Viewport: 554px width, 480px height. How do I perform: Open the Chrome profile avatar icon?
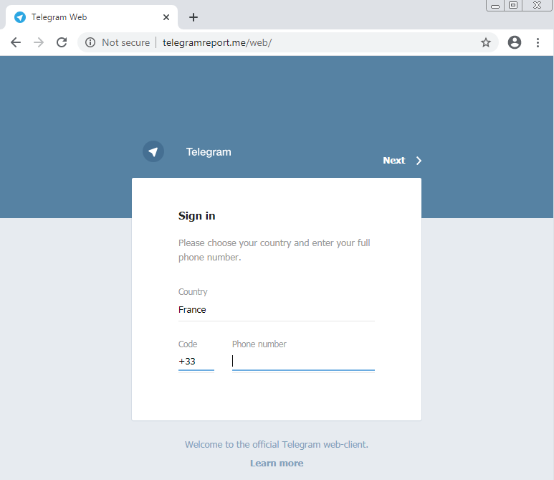tap(514, 42)
